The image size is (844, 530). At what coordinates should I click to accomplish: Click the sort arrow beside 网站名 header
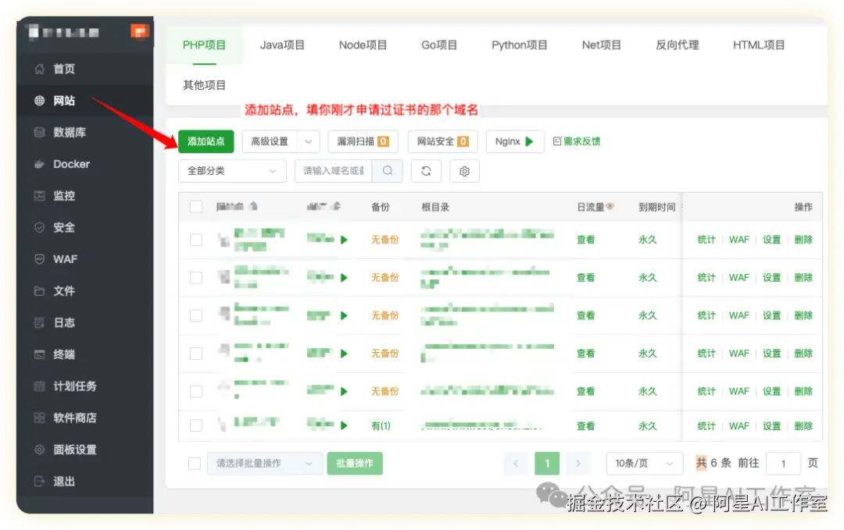point(254,206)
